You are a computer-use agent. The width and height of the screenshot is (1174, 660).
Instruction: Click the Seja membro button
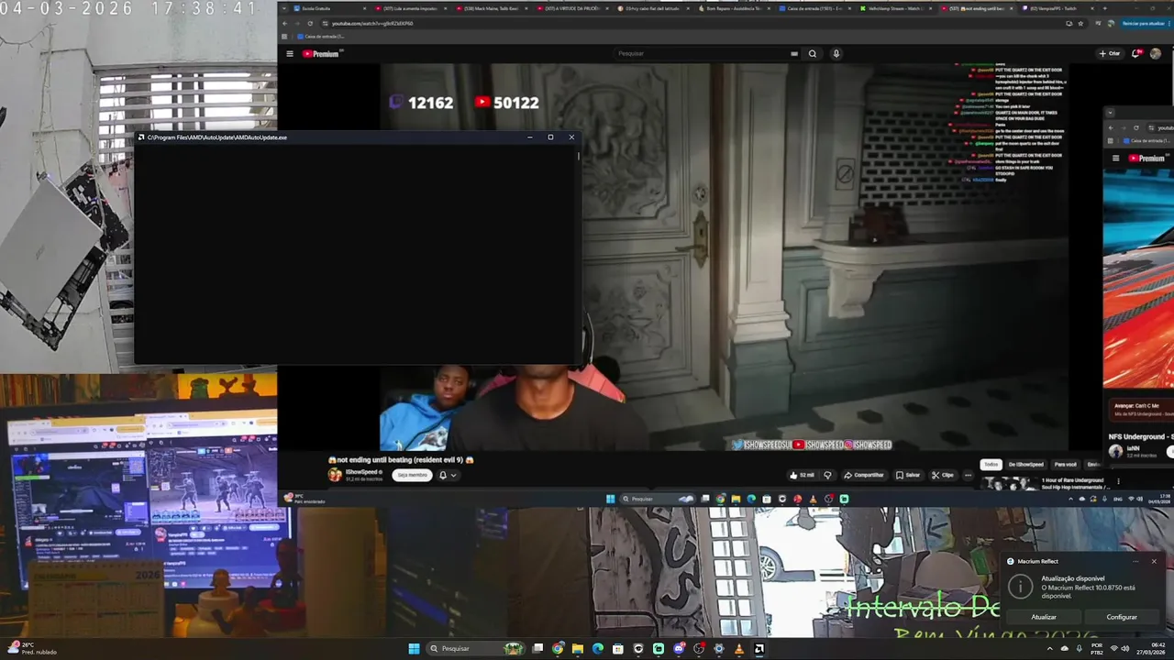(x=412, y=475)
